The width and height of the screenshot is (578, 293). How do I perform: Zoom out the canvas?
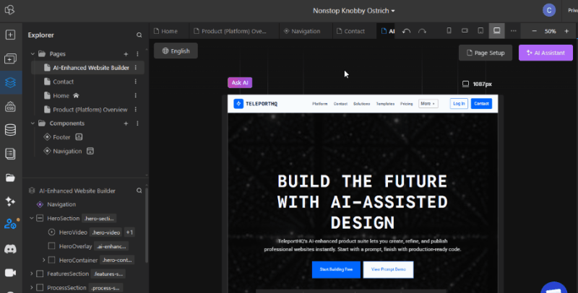534,31
